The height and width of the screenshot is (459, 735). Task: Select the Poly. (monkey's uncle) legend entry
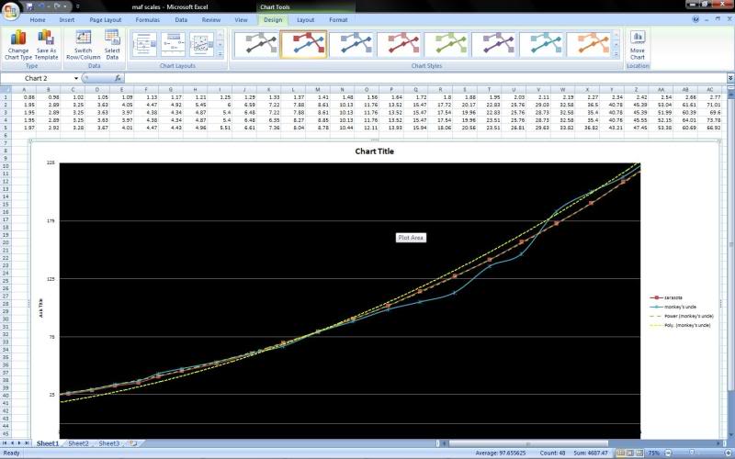tap(680, 325)
